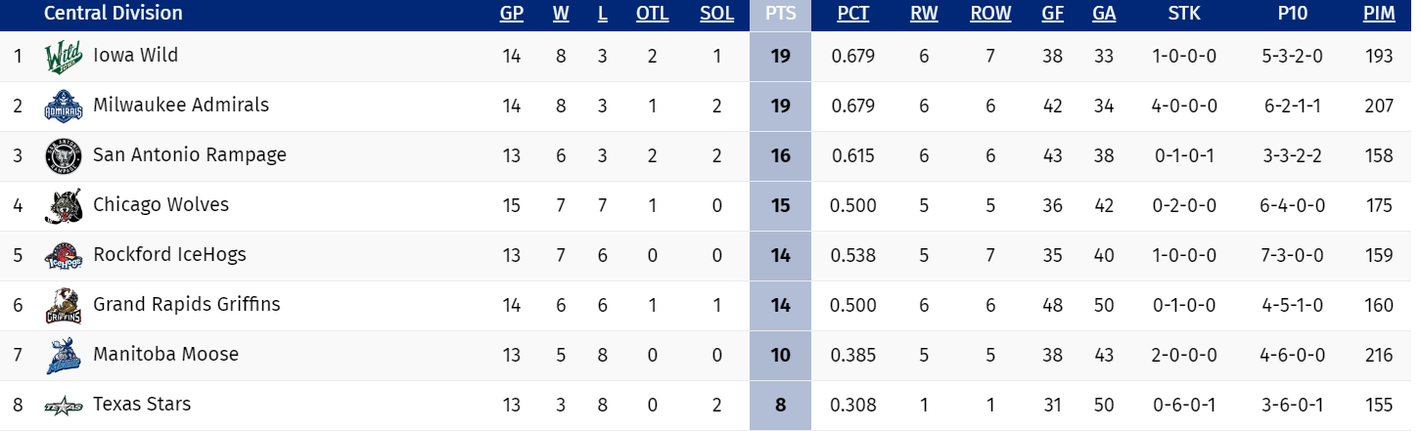Viewport: 1421px width, 431px height.
Task: Click the Milwaukee Admirals team logo
Action: pos(61,107)
